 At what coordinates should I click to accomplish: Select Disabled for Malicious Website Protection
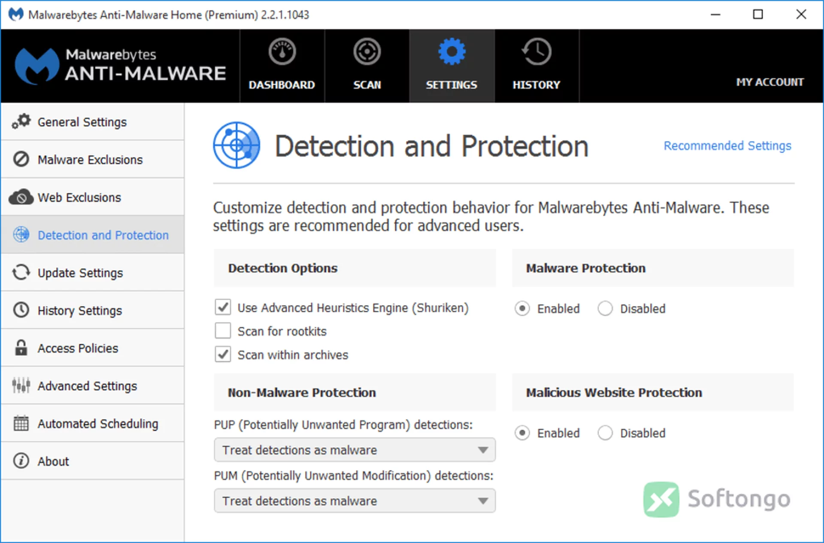coord(605,433)
